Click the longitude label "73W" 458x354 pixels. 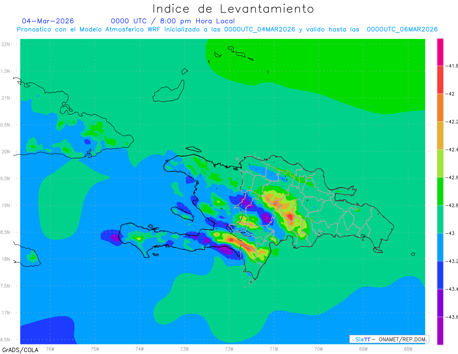pos(184,349)
